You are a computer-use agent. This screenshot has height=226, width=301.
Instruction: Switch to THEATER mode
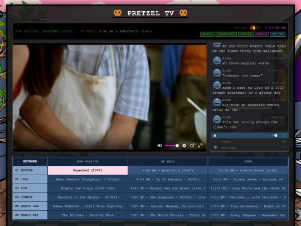click(x=207, y=34)
